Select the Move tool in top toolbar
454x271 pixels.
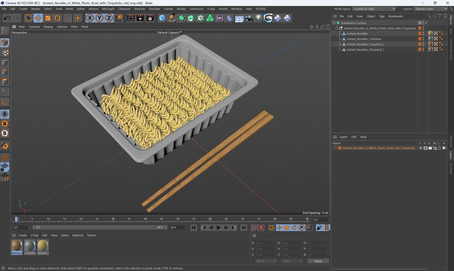(x=38, y=18)
